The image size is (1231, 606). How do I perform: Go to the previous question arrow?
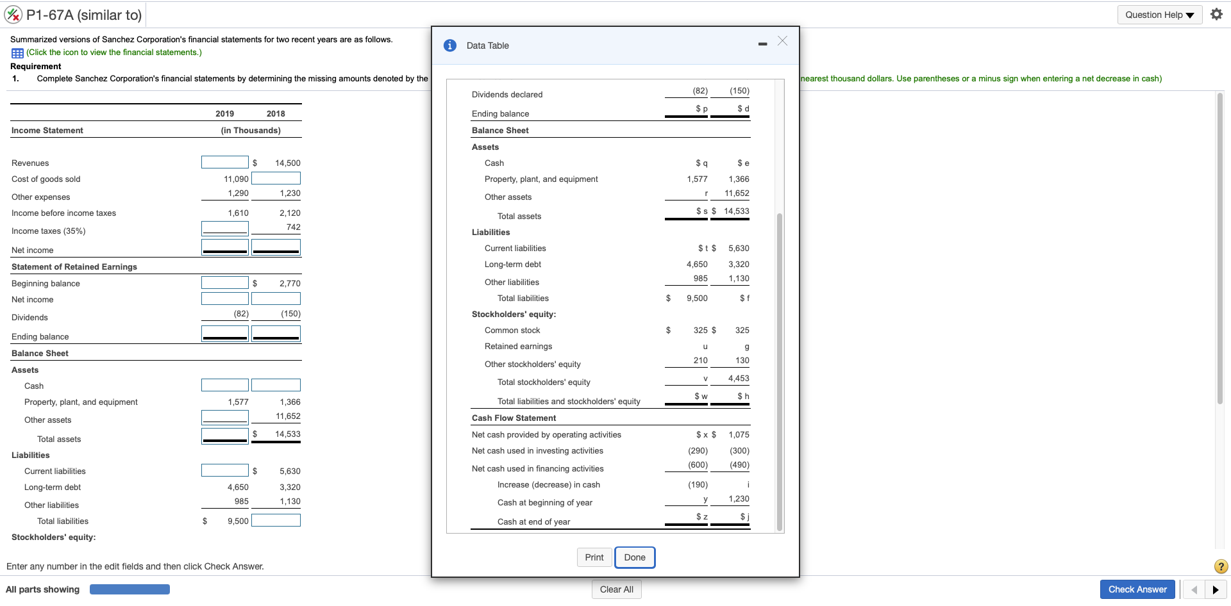click(x=1194, y=589)
